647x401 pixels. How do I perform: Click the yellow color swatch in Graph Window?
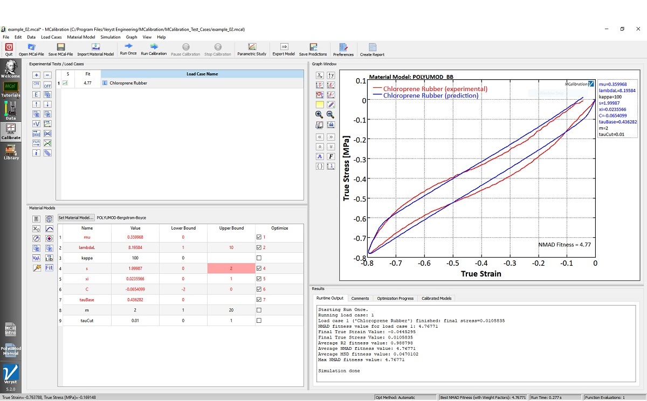319,105
